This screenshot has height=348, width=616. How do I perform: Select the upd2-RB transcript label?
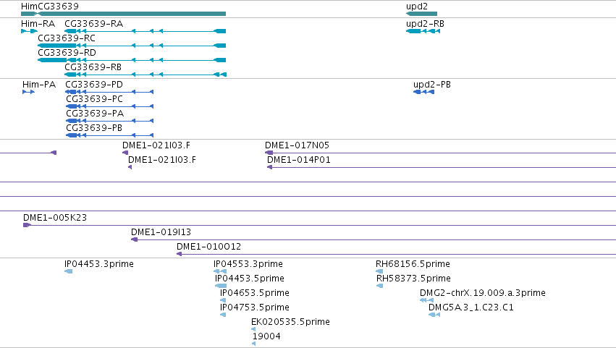(425, 24)
